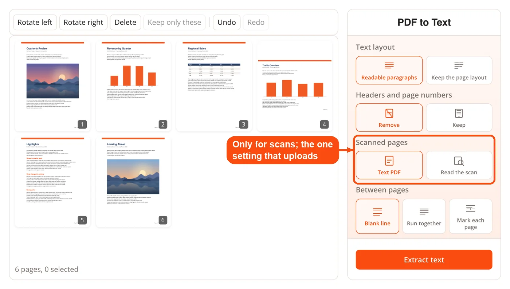The width and height of the screenshot is (510, 289).
Task: Choose Keep the page layout option
Action: click(x=459, y=70)
